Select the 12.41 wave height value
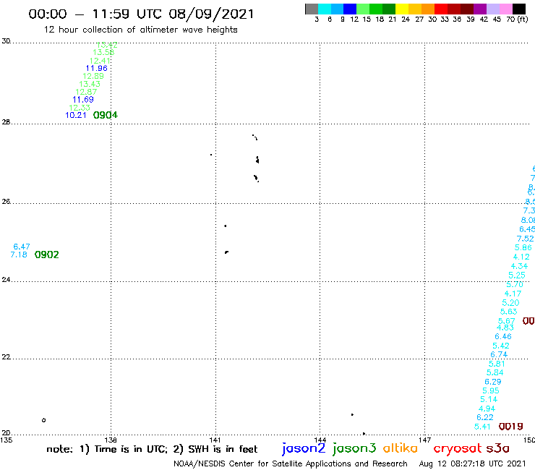535x470 pixels. coord(100,61)
